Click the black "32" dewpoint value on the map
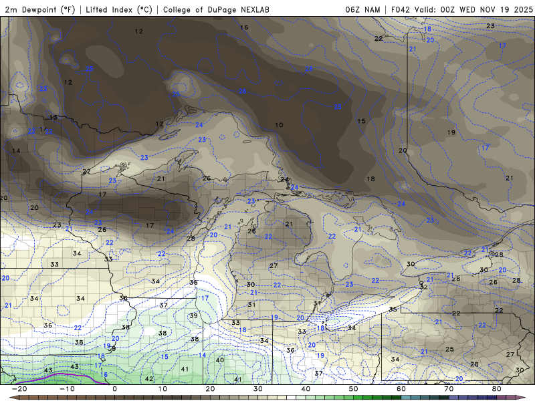The height and width of the screenshot is (401, 535). [x=424, y=287]
